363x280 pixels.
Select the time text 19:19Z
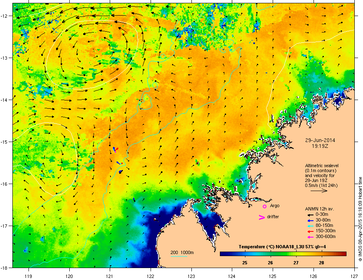pos(320,146)
